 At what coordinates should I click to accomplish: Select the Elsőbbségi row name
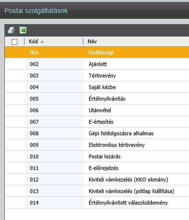point(101,52)
